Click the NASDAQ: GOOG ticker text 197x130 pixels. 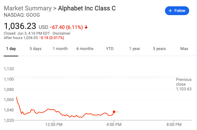[19, 15]
